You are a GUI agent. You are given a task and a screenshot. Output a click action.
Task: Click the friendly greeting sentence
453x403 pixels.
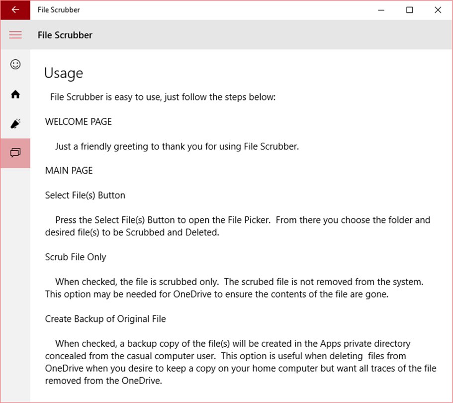[177, 147]
